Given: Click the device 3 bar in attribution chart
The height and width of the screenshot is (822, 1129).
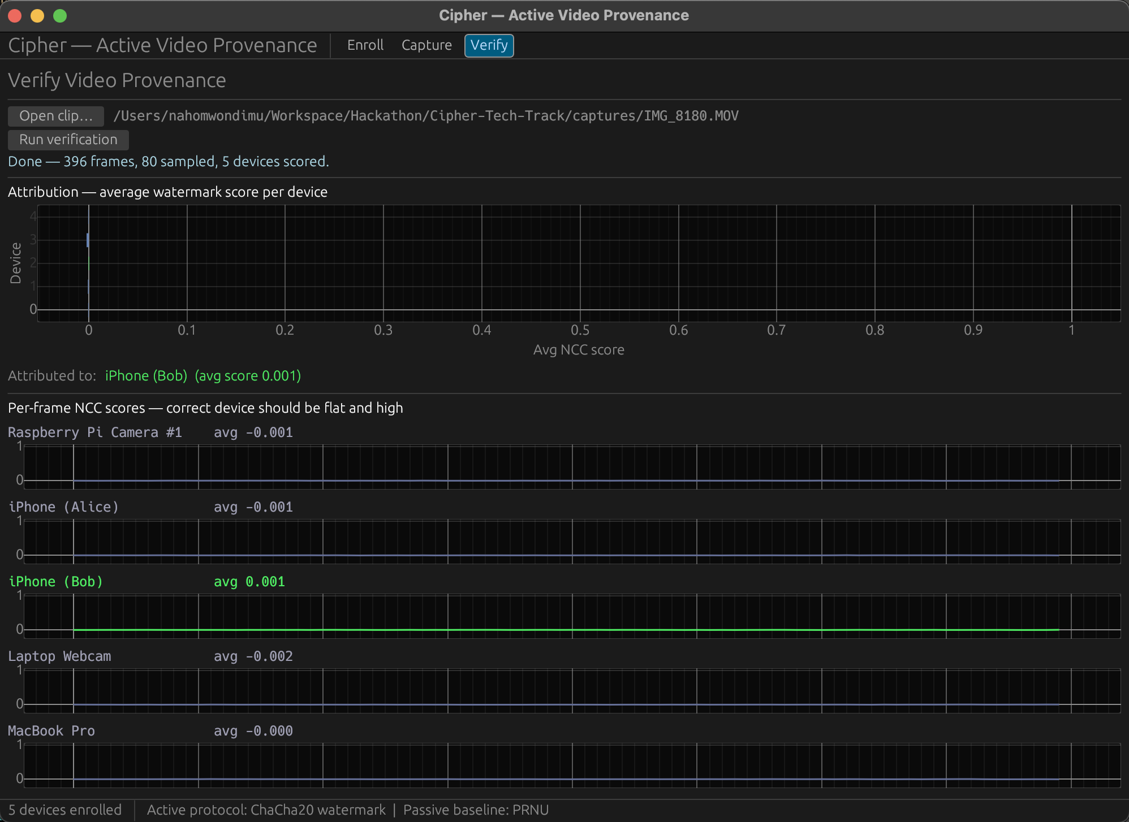Looking at the screenshot, I should coord(88,240).
